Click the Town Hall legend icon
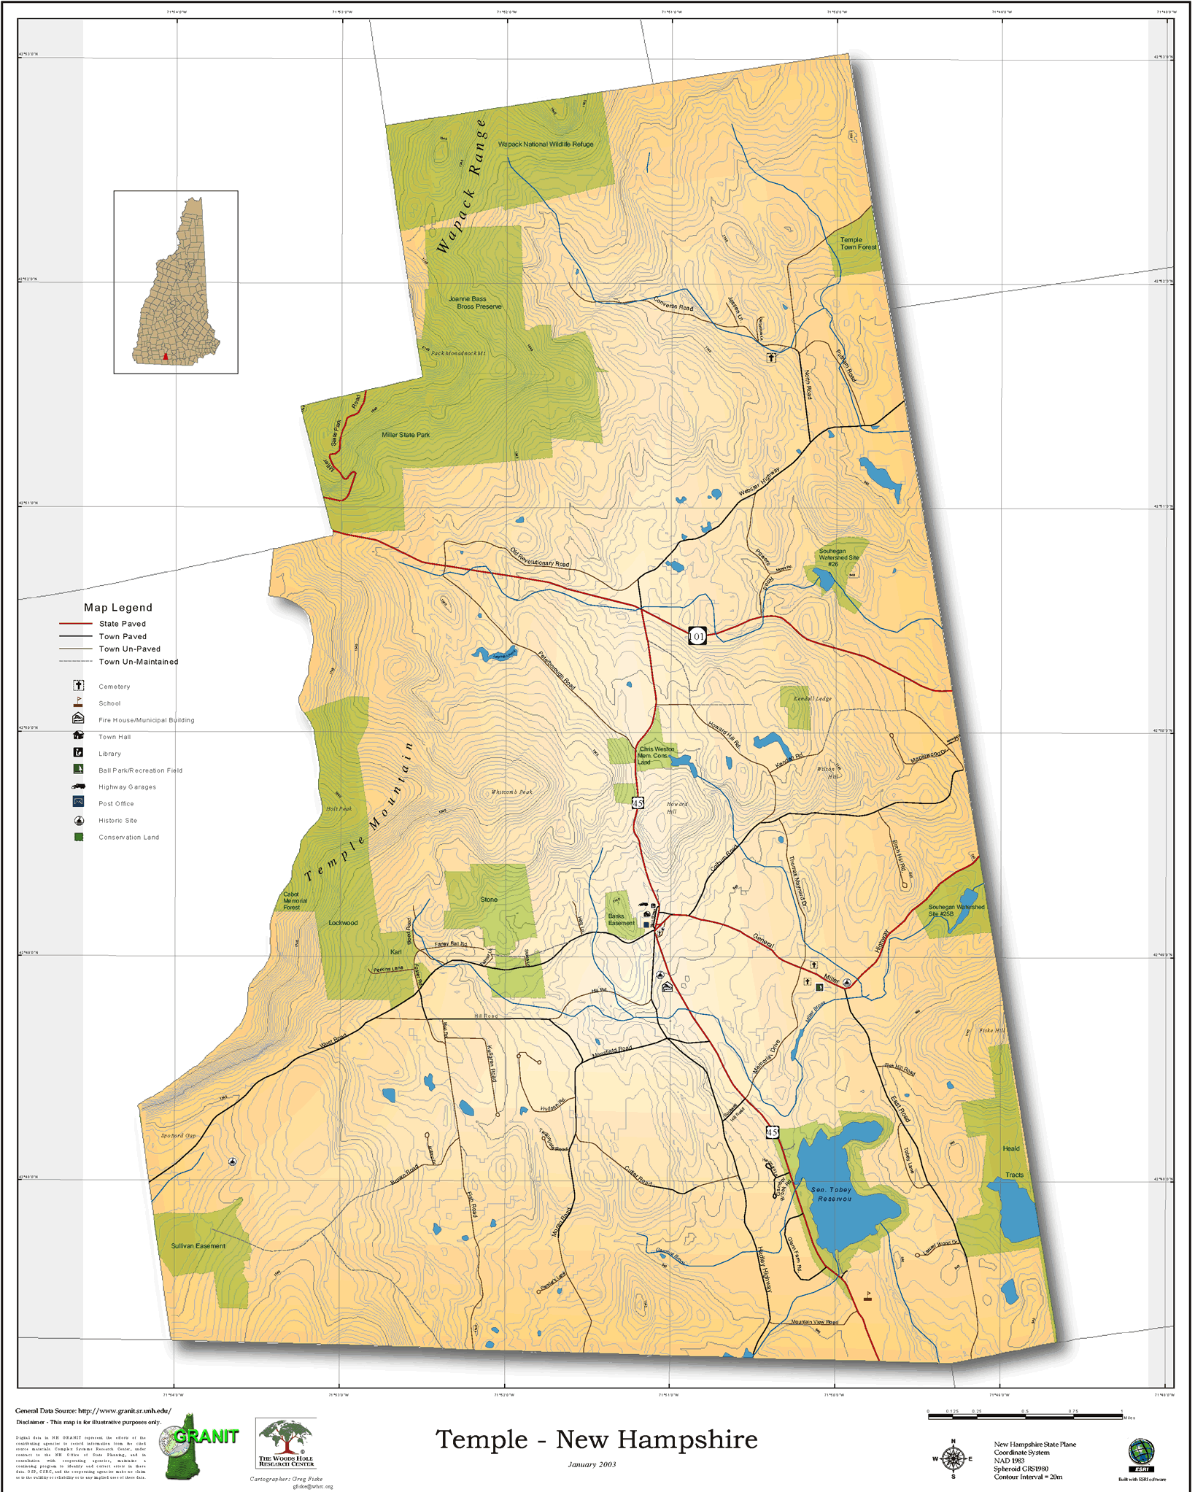The width and height of the screenshot is (1195, 1492). [x=79, y=735]
